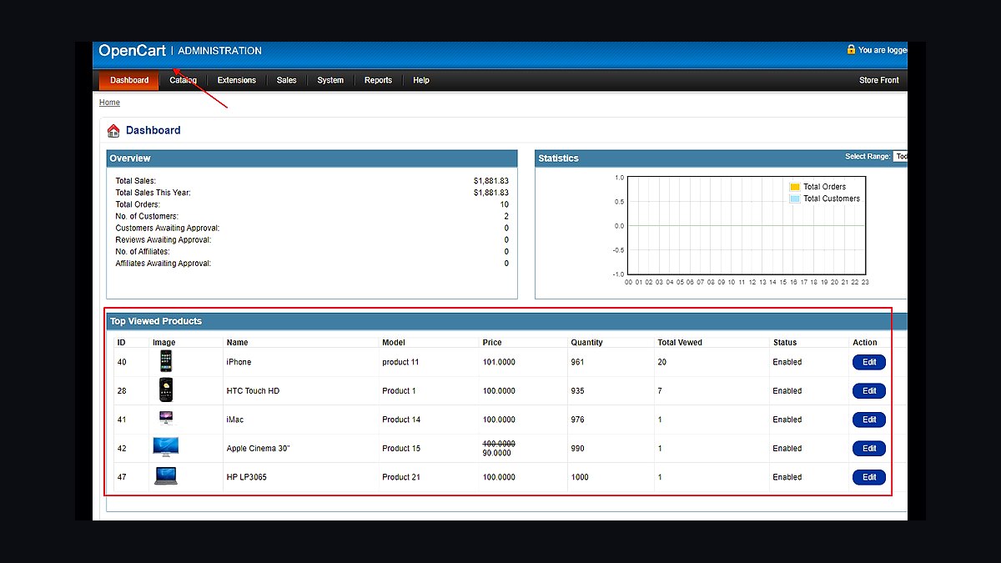
Task: Click the quantity 961 cell
Action: point(577,362)
